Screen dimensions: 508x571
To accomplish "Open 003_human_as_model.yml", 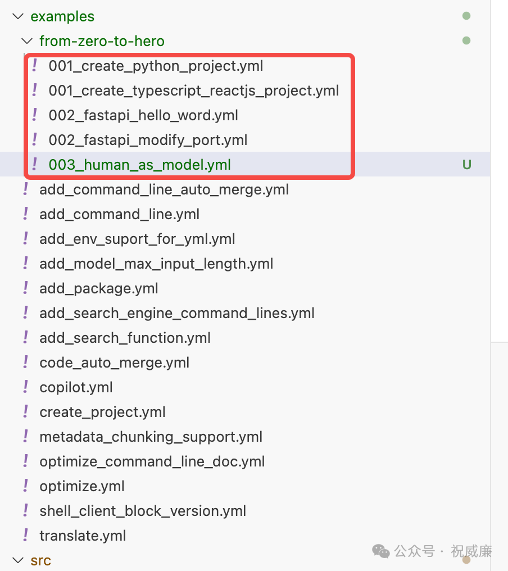I will click(139, 165).
